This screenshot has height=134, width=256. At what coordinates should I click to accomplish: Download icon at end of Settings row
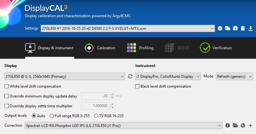pyautogui.click(x=251, y=28)
